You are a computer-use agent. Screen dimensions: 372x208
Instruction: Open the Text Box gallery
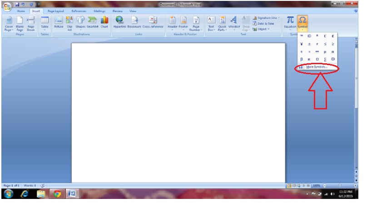click(x=211, y=24)
